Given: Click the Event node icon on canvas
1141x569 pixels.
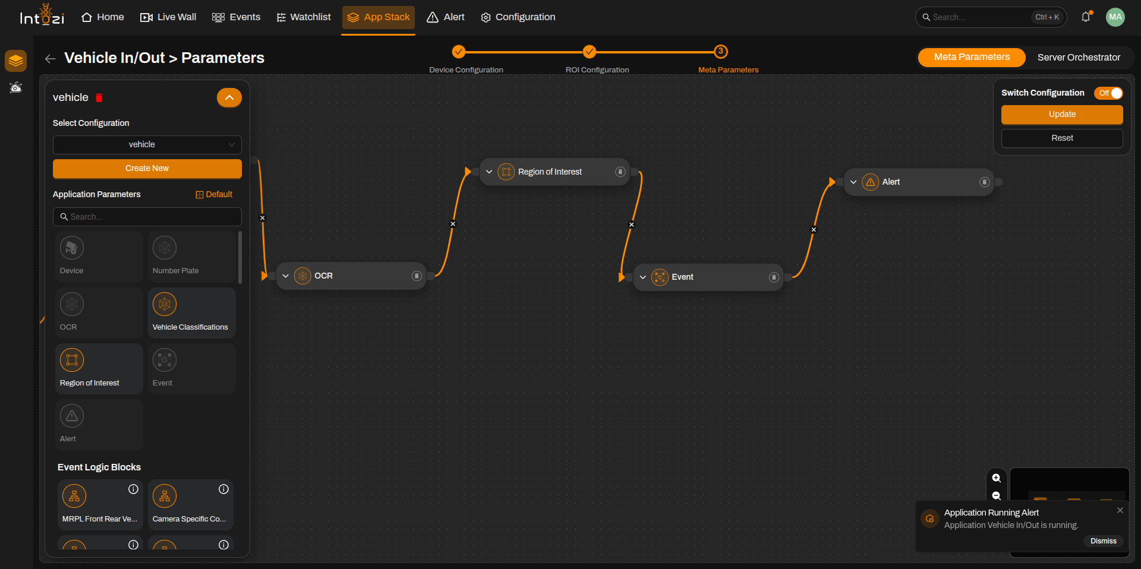Looking at the screenshot, I should click(x=660, y=277).
